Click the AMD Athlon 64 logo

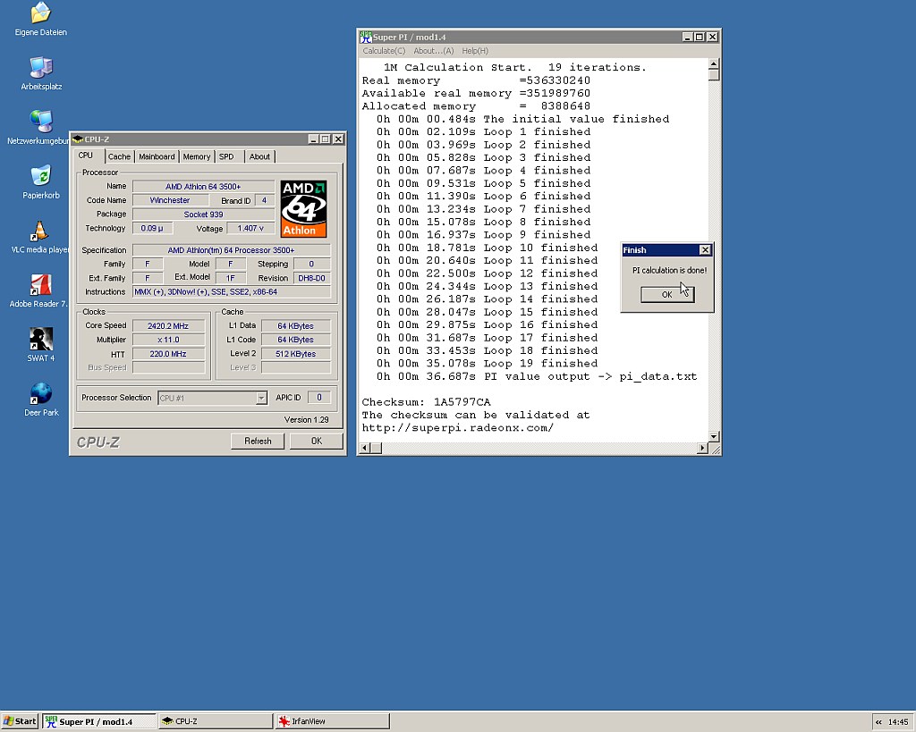303,208
